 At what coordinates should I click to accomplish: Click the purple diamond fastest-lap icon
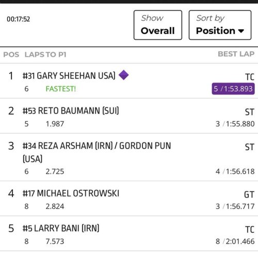point(124,75)
